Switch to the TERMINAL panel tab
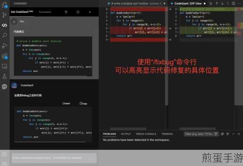The height and width of the screenshot is (166, 243). [x=167, y=134]
